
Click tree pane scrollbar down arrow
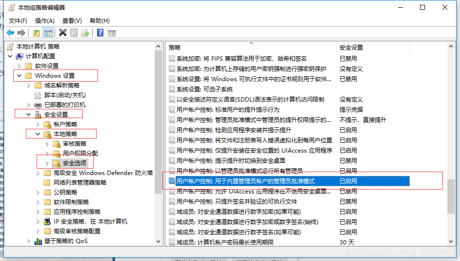tap(159, 242)
